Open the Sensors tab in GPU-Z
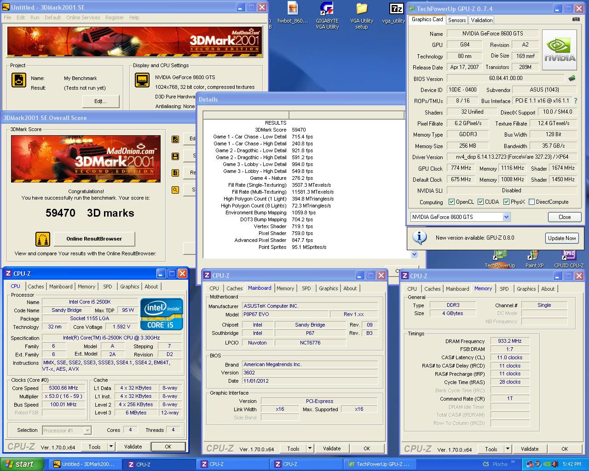The height and width of the screenshot is (471, 589). point(457,20)
